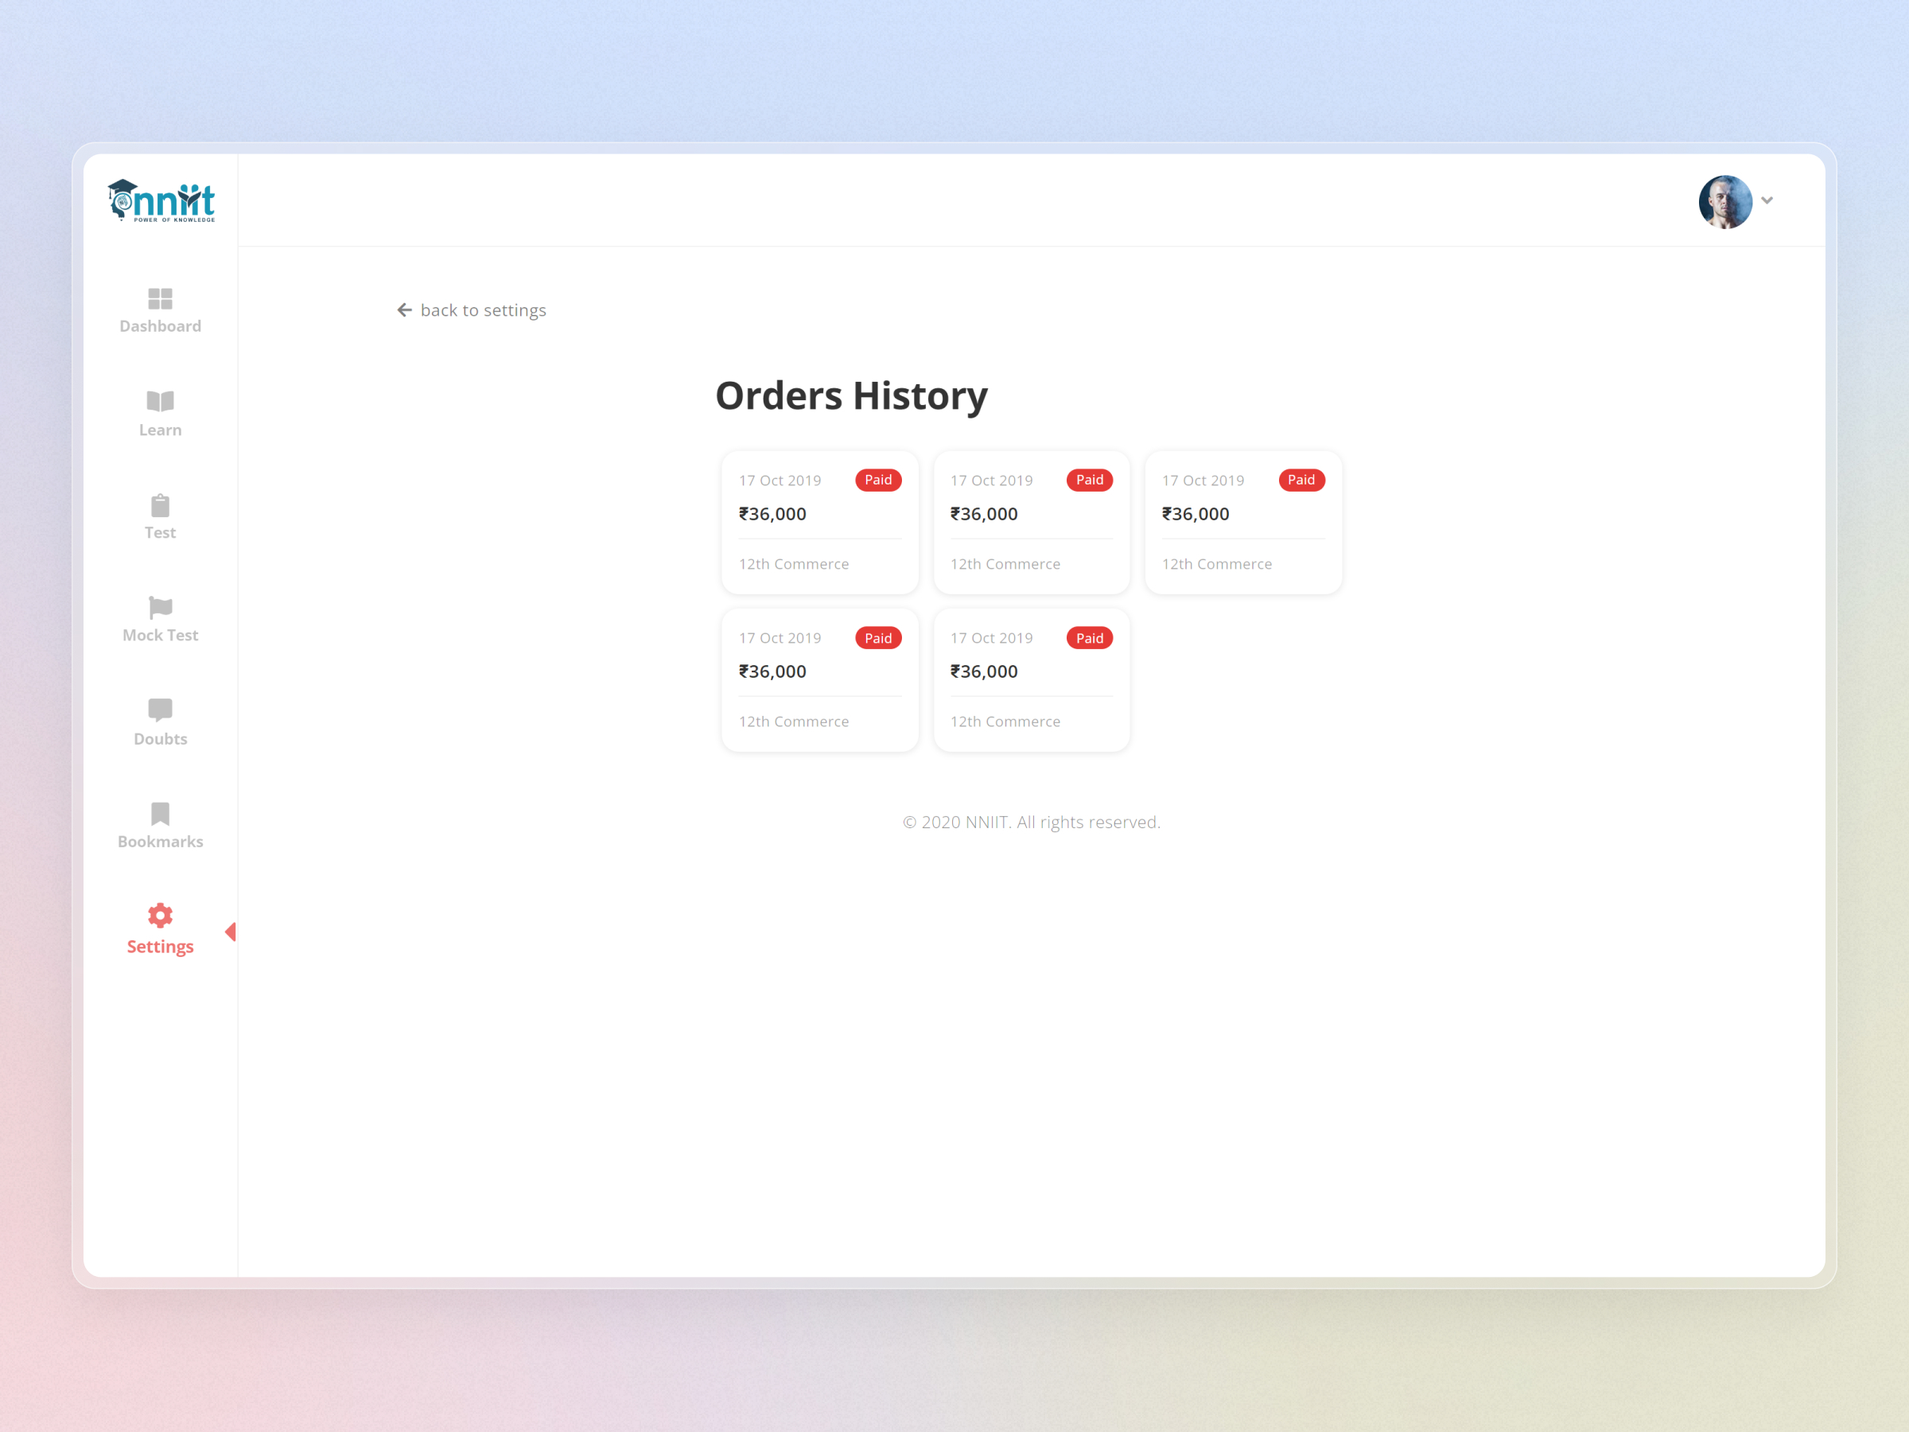Click the Paid badge on the first order
Image resolution: width=1909 pixels, height=1432 pixels.
click(x=877, y=480)
